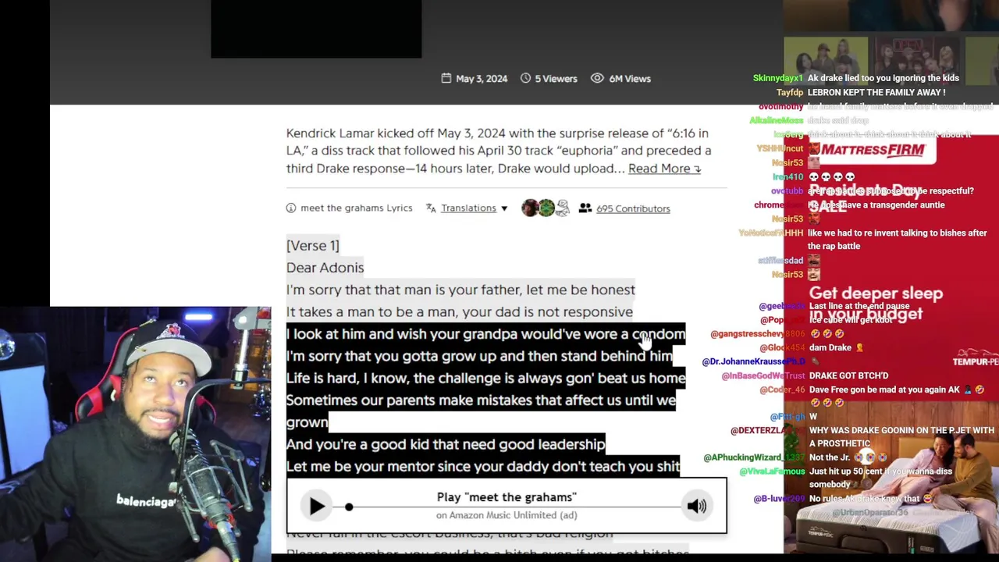The image size is (999, 562).
Task: Click the contributor avatars group
Action: click(546, 208)
